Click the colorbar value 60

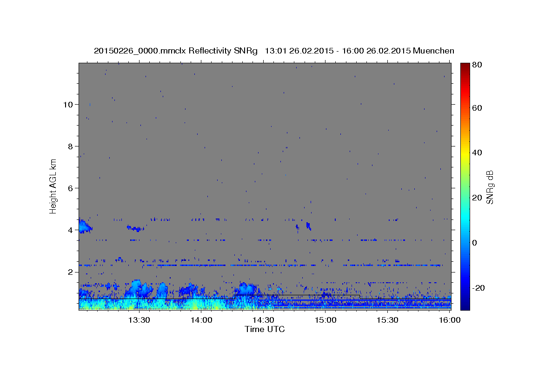[x=477, y=107]
